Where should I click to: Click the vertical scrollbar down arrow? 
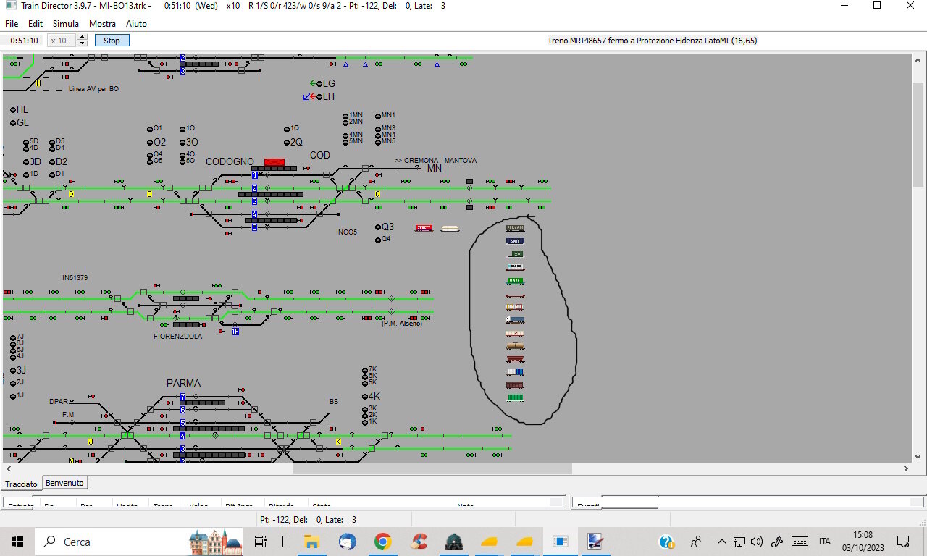[918, 457]
